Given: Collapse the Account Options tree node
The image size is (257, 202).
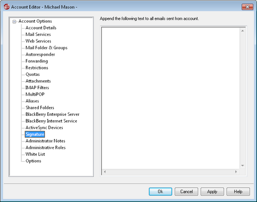Looking at the screenshot, I should (14, 22).
